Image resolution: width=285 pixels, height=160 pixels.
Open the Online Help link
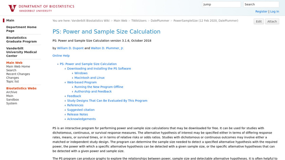click(x=61, y=56)
